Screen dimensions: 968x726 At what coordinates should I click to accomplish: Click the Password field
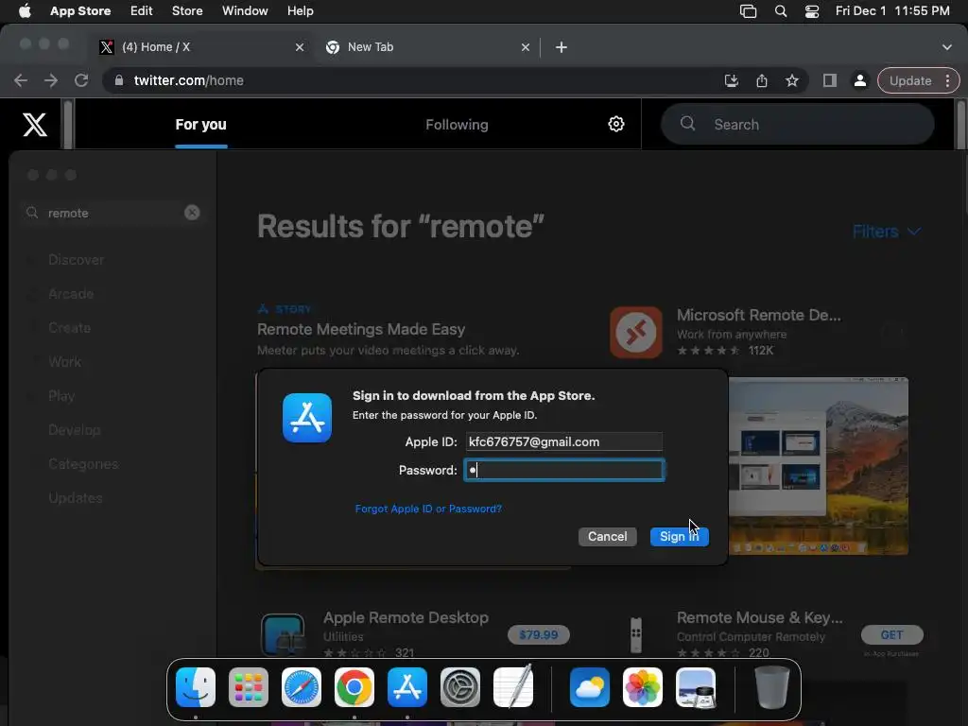point(564,471)
